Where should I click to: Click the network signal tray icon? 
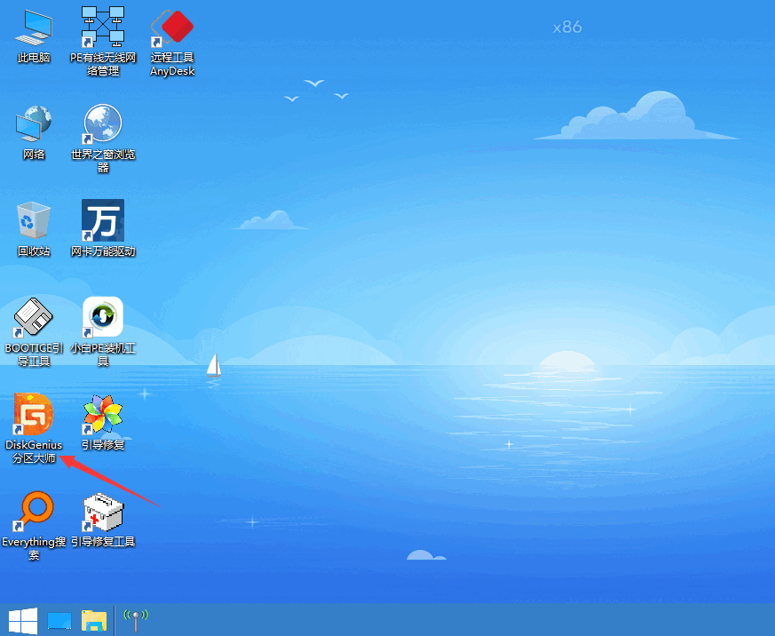pos(135,620)
